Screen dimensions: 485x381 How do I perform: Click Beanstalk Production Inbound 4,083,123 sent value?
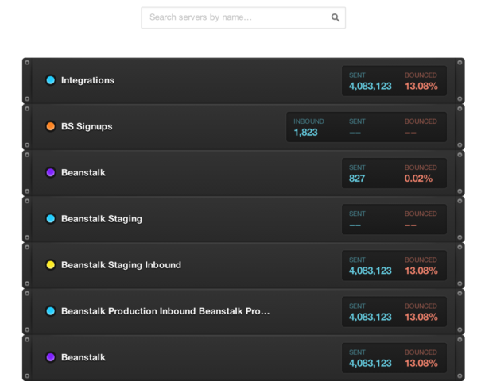tap(371, 317)
